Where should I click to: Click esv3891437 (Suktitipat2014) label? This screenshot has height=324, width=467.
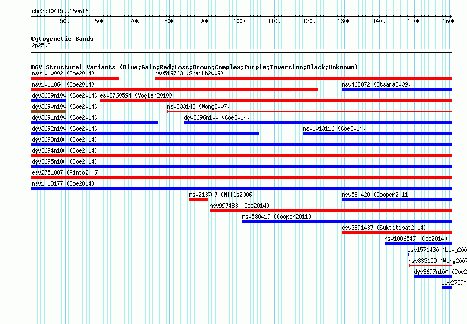pyautogui.click(x=384, y=228)
